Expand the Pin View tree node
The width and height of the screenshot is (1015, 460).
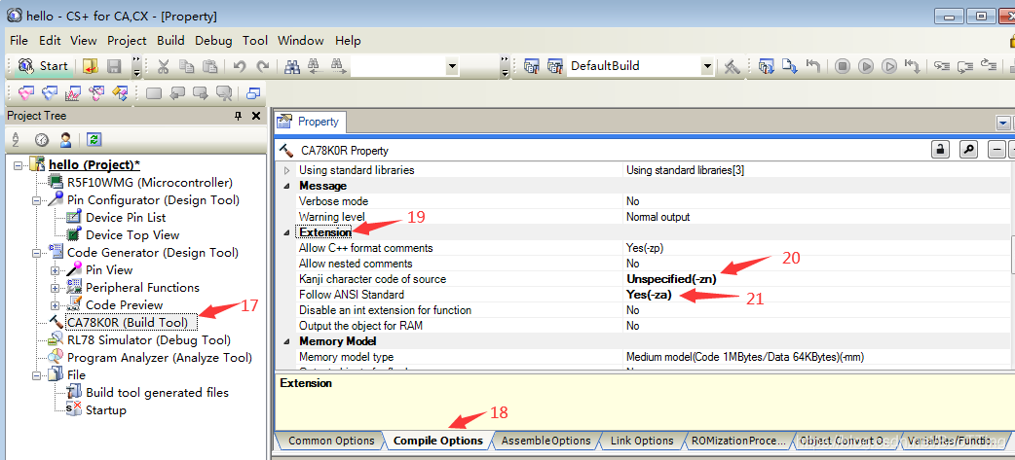tap(55, 270)
